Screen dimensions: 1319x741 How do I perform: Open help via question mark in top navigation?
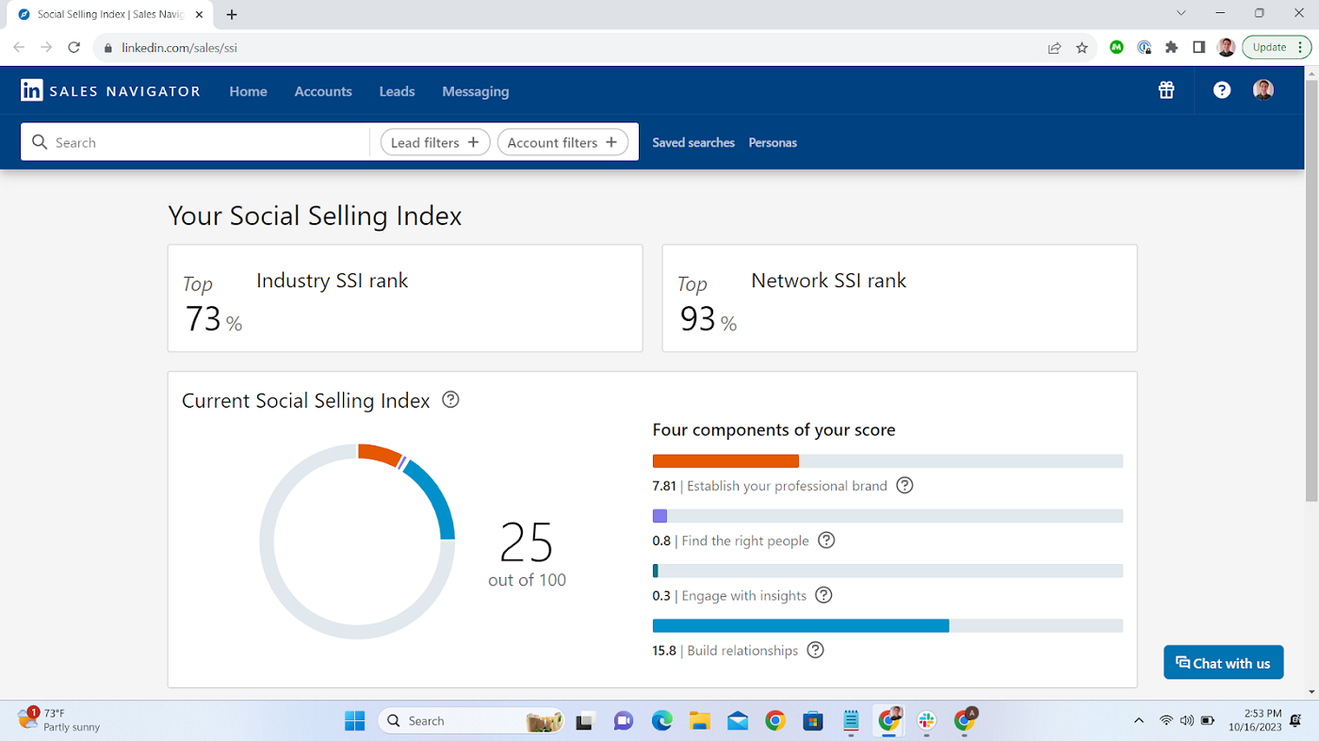(1221, 89)
